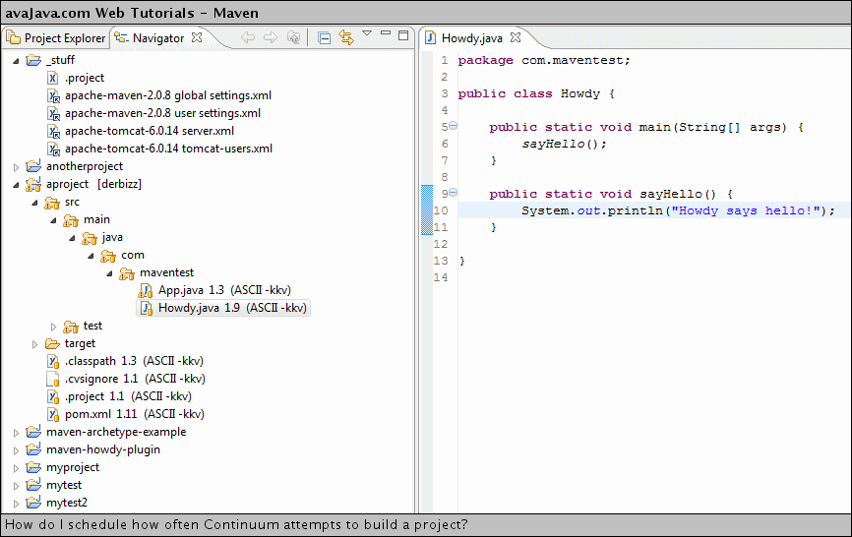Click the target folder icon
This screenshot has height=537, width=852.
[x=52, y=343]
